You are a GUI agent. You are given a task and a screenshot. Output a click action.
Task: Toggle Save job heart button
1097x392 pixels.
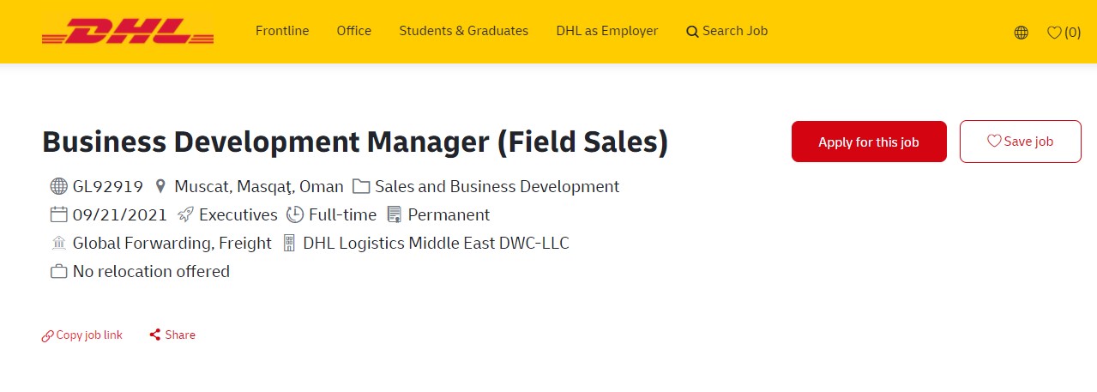coord(1020,142)
